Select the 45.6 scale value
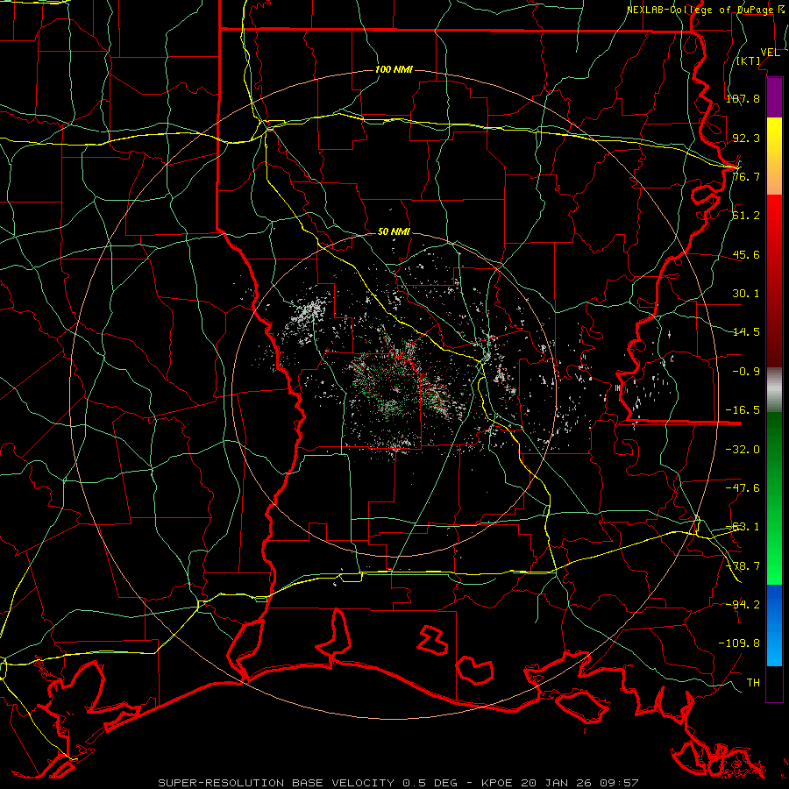 (746, 254)
